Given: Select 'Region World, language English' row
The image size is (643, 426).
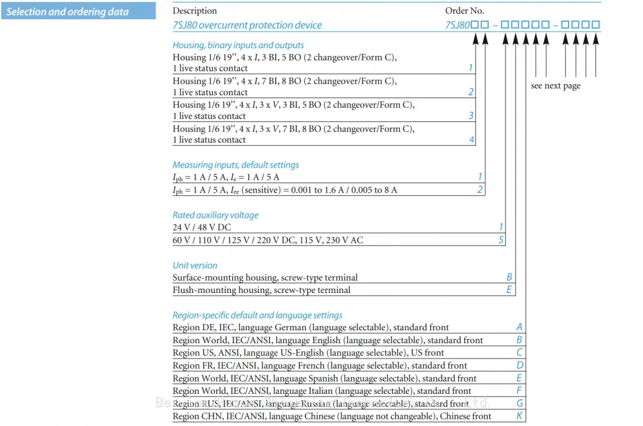Looking at the screenshot, I should (x=349, y=340).
